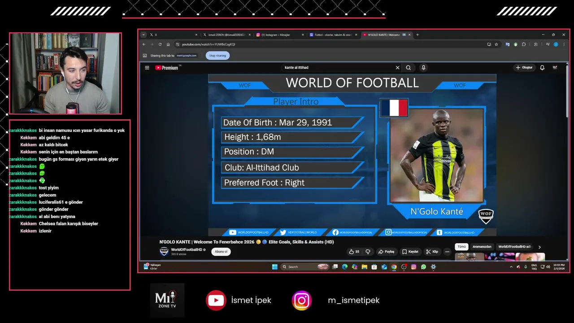Click the Paylaş share button

point(386,252)
